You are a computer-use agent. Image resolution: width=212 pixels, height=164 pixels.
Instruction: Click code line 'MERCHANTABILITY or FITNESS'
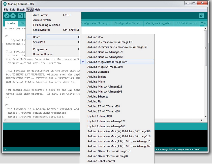click(43, 78)
